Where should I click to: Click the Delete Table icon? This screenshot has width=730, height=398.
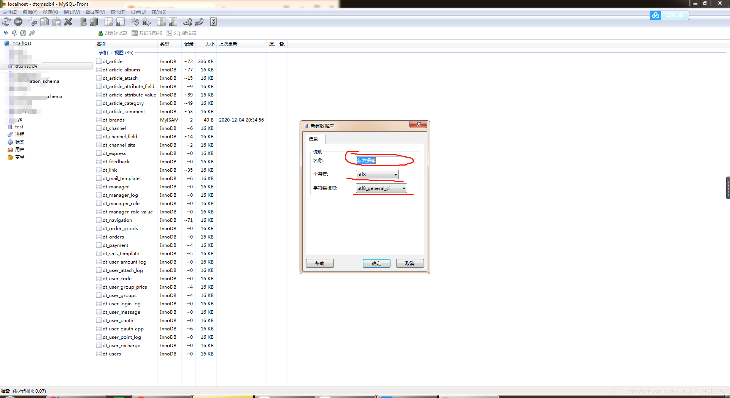pos(121,22)
